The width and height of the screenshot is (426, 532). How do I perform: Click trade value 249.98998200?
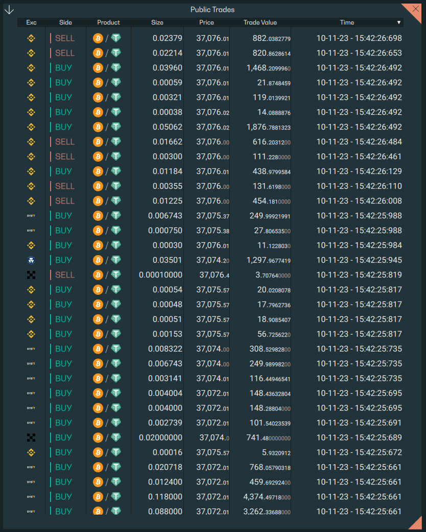(270, 364)
